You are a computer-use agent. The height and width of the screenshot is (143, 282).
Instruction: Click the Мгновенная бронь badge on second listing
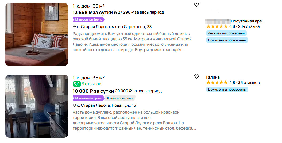(x=88, y=98)
